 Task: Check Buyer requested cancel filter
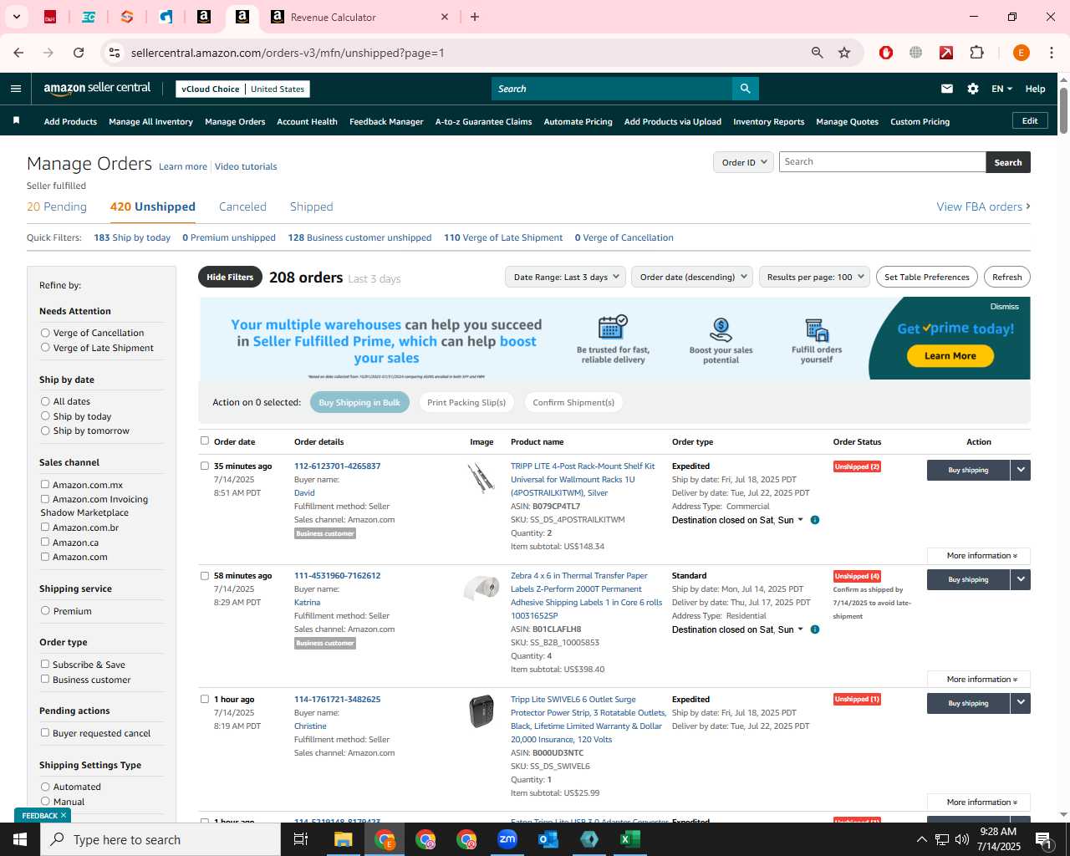(45, 732)
